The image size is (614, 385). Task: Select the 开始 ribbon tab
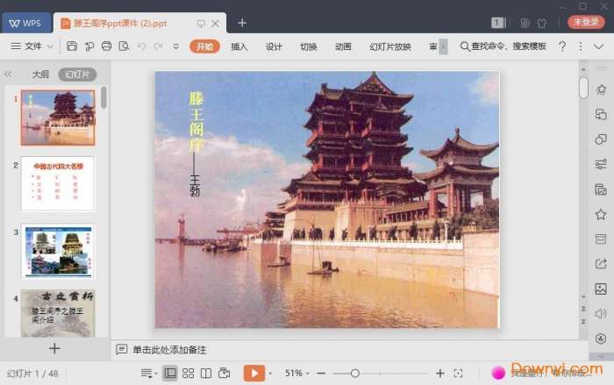(x=204, y=46)
